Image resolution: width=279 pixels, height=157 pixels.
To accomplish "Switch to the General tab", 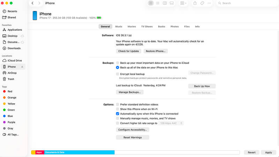I will (105, 27).
